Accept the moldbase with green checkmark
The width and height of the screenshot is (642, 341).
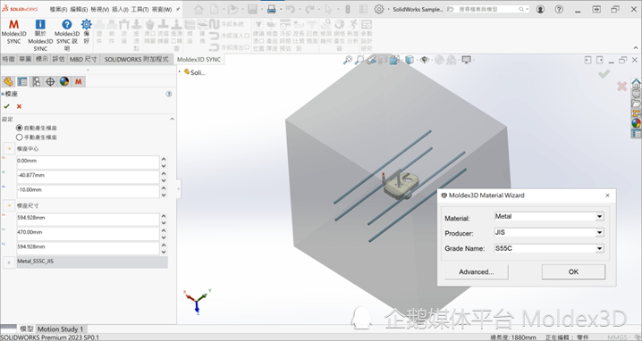[6, 106]
